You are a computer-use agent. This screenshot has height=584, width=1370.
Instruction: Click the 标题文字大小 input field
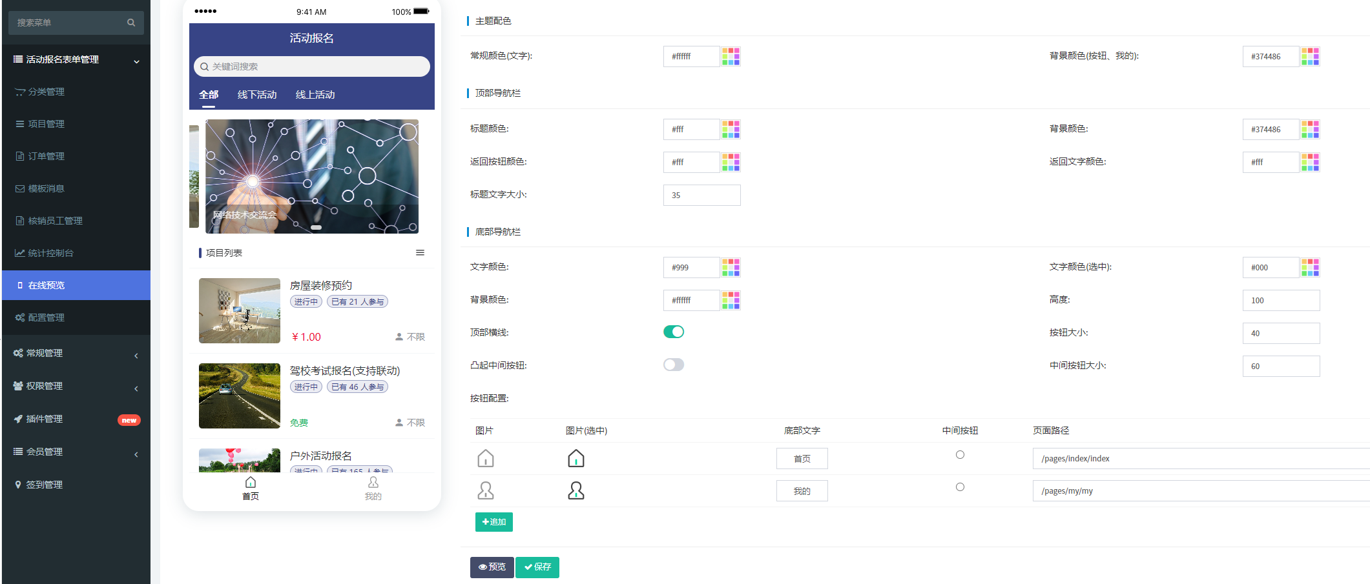click(x=701, y=195)
